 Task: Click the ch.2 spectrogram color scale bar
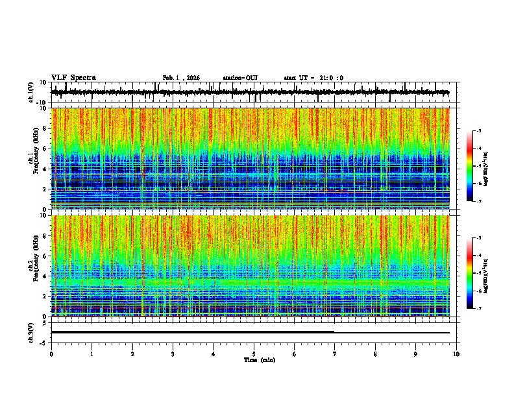[x=469, y=273]
